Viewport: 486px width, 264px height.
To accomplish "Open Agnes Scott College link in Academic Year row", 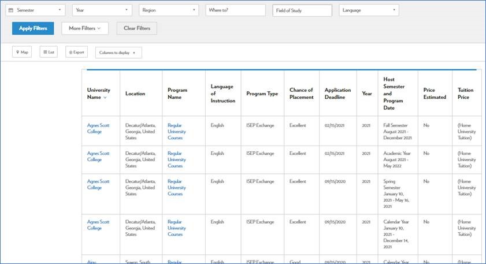I will click(x=98, y=157).
